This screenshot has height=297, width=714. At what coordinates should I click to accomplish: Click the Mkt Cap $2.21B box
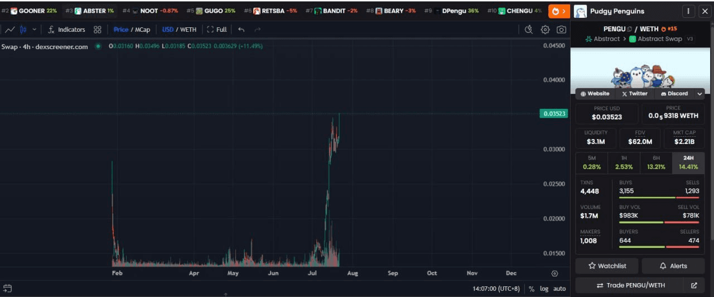[684, 138]
